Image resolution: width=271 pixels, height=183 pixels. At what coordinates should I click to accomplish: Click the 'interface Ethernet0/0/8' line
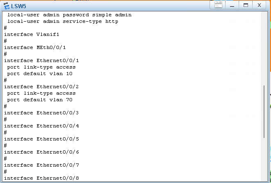tap(41, 178)
